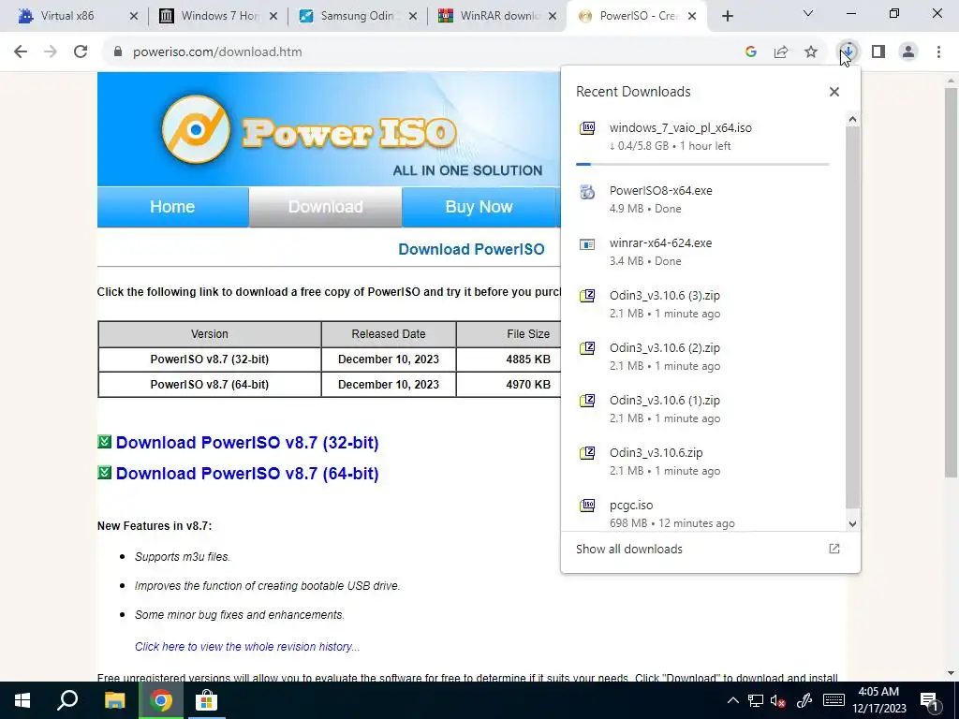Select the Download nav tab
959x719 pixels.
(325, 207)
